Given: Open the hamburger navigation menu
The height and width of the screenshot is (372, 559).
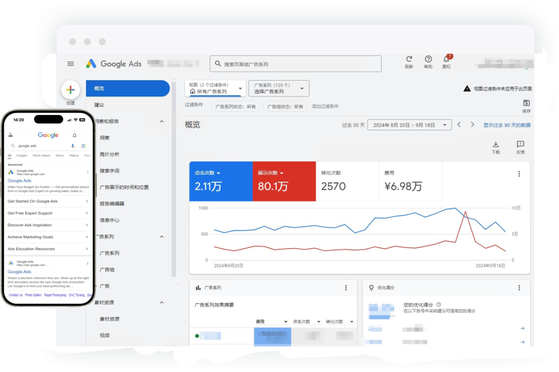Looking at the screenshot, I should [70, 63].
